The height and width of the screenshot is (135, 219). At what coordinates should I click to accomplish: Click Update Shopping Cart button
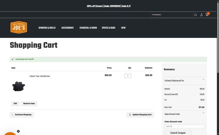point(140,114)
